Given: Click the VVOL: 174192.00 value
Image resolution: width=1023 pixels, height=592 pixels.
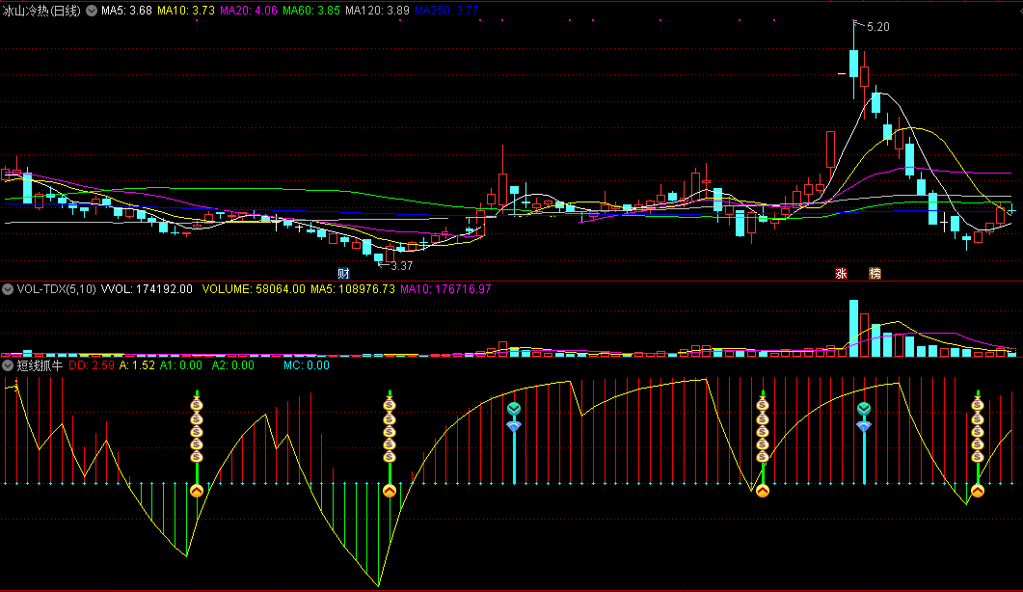Looking at the screenshot, I should point(147,289).
